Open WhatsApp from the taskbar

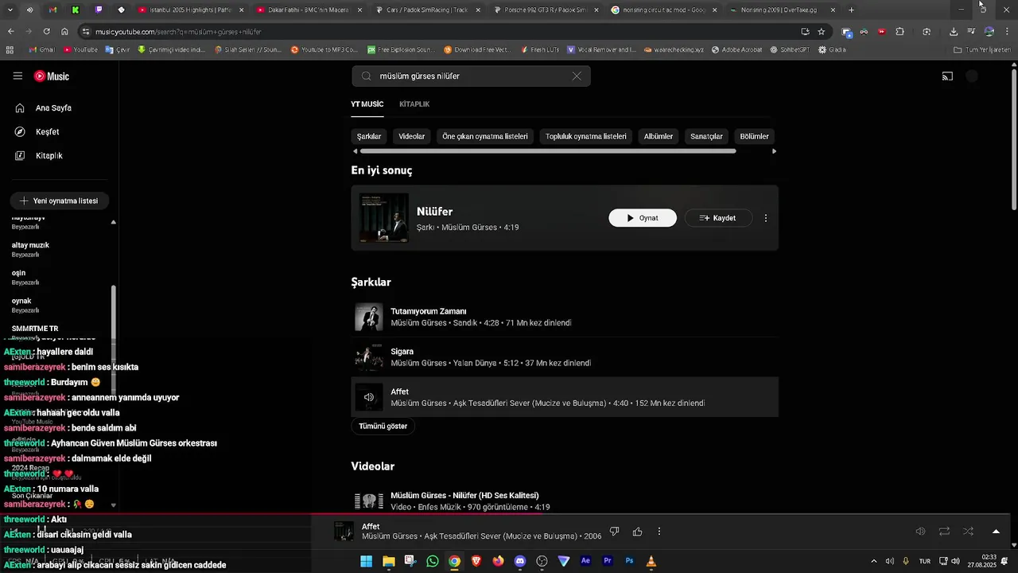click(x=432, y=561)
